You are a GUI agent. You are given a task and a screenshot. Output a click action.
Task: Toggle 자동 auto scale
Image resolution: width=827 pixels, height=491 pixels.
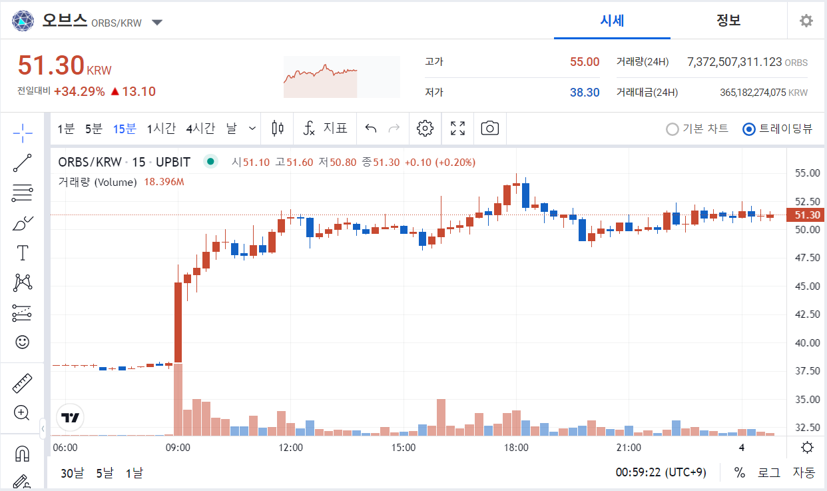(x=804, y=472)
